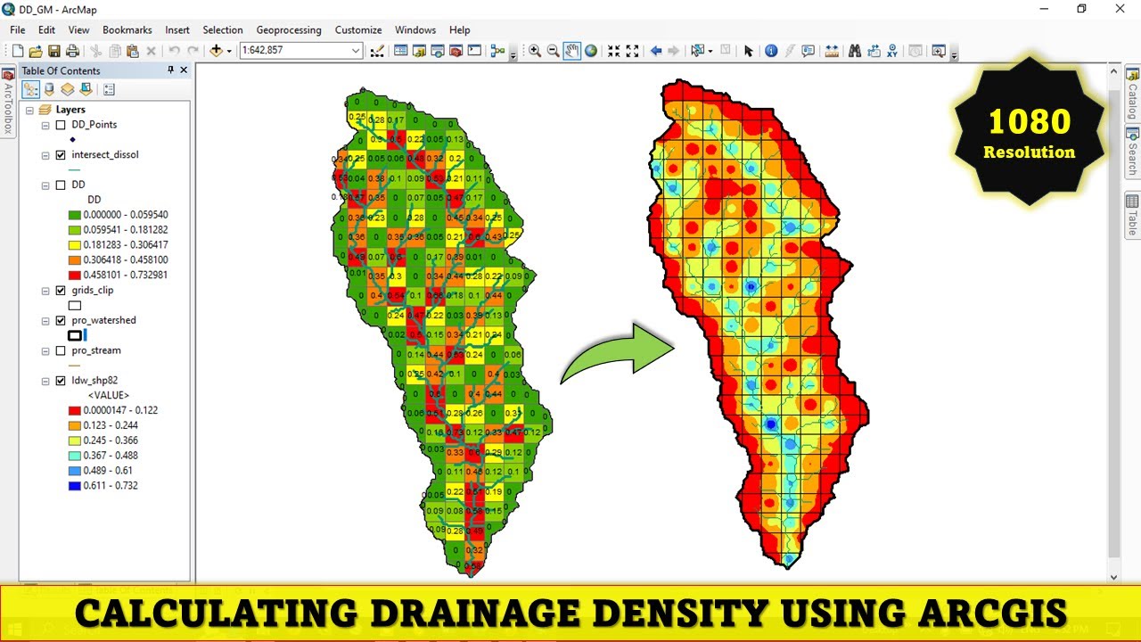This screenshot has width=1141, height=642.
Task: Open the Bookmarks menu
Action: click(127, 29)
